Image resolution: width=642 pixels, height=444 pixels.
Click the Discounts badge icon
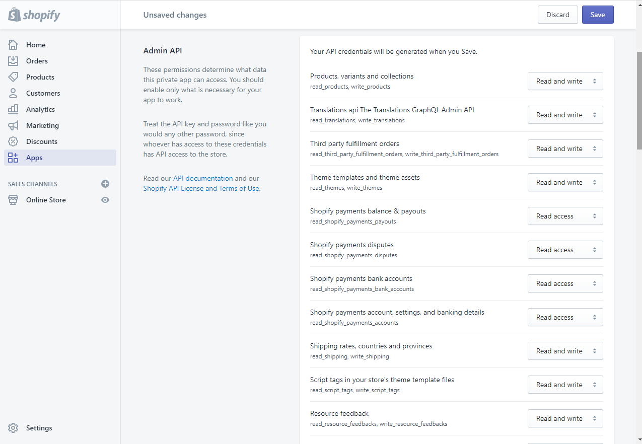(x=13, y=141)
